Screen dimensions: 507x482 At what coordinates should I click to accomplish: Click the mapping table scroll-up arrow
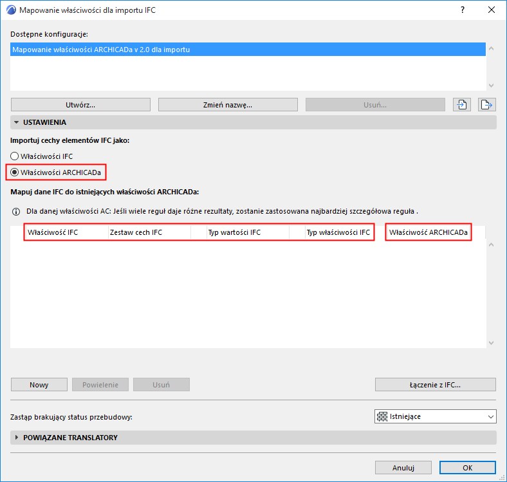491,245
